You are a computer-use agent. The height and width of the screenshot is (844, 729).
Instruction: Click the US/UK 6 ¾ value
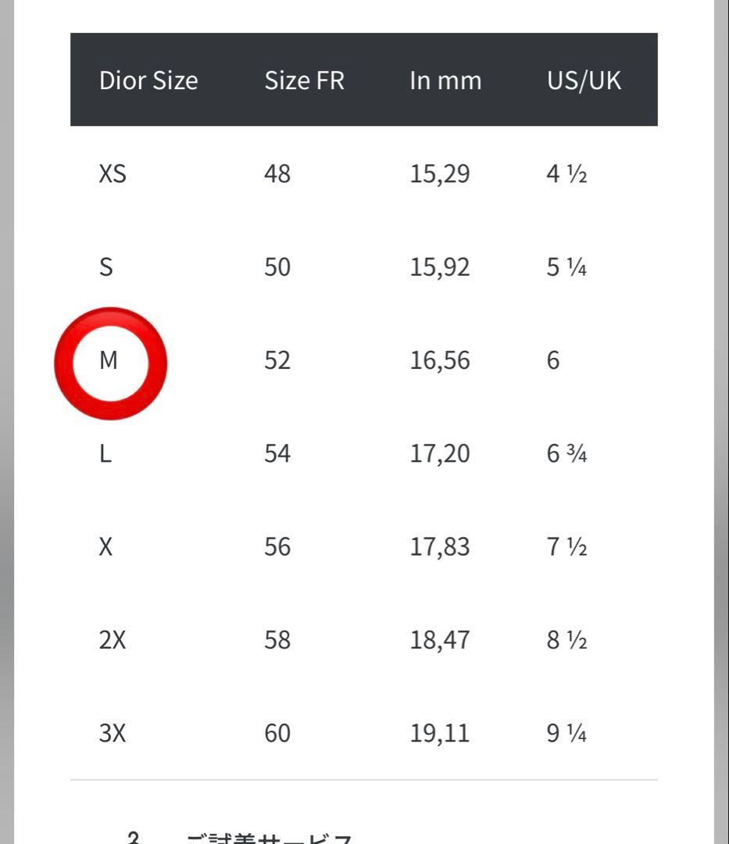pos(566,453)
